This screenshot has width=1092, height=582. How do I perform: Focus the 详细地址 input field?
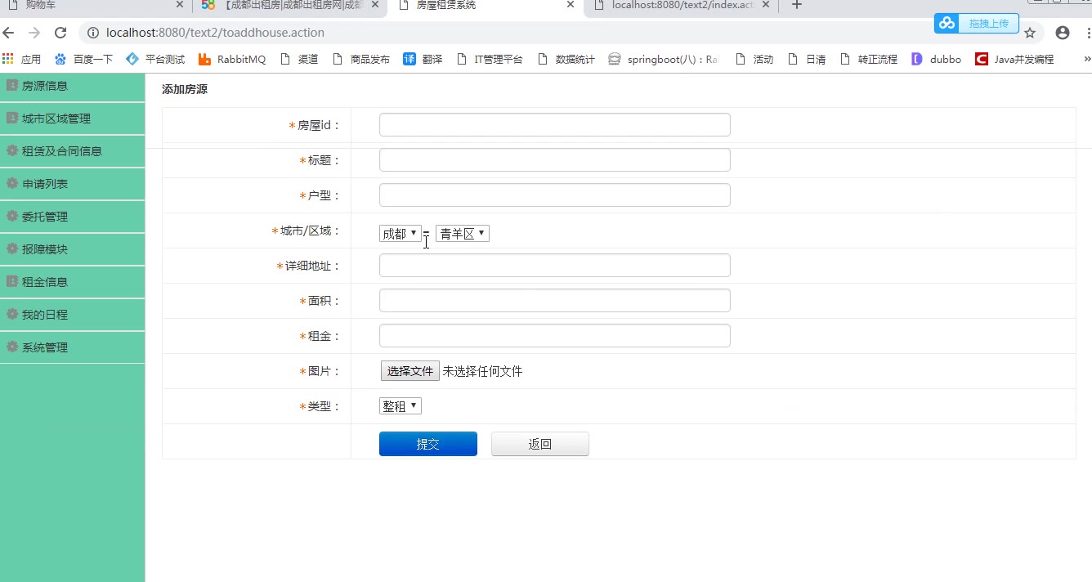pos(555,266)
